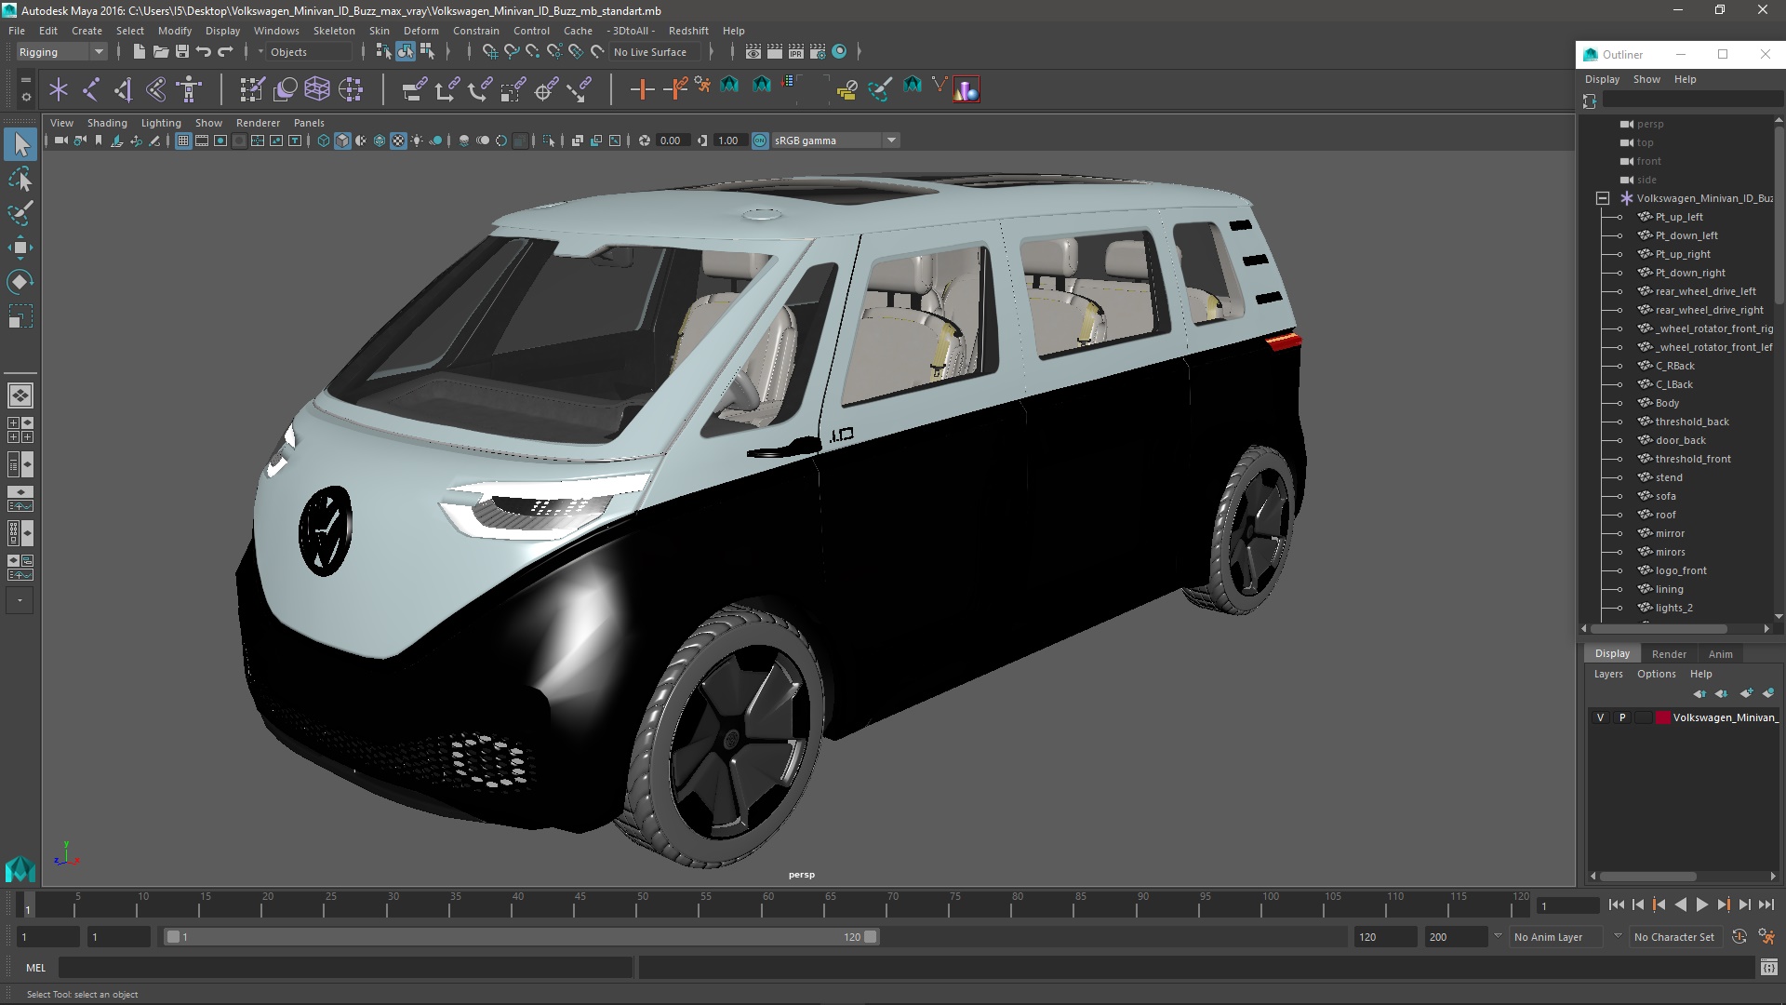Activate the Lasso Select tool
The height and width of the screenshot is (1005, 1786).
(20, 179)
